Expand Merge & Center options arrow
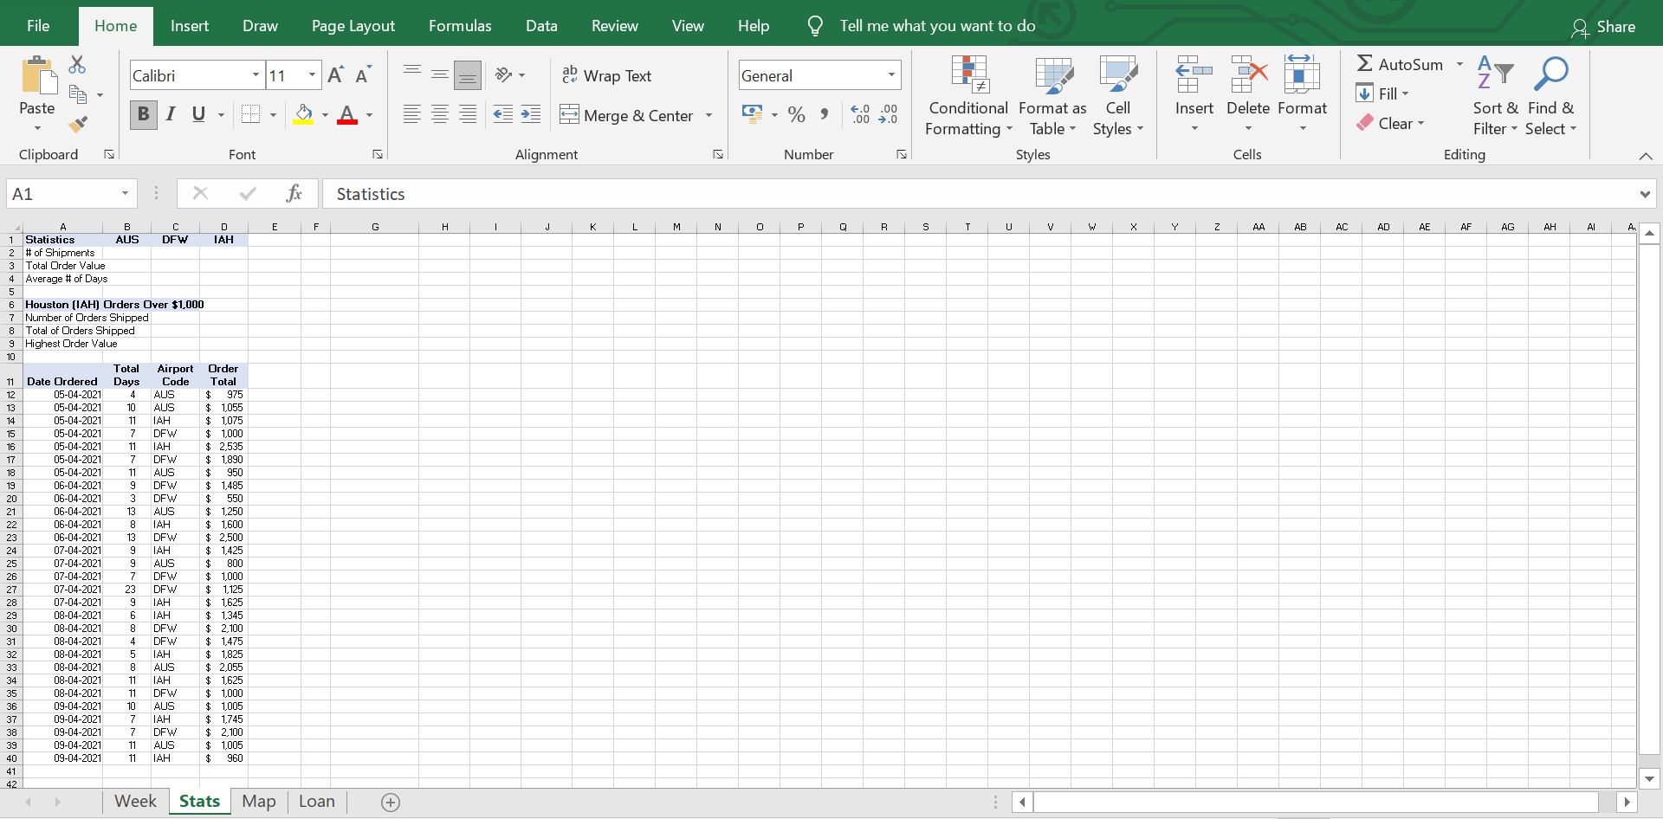 [x=709, y=115]
